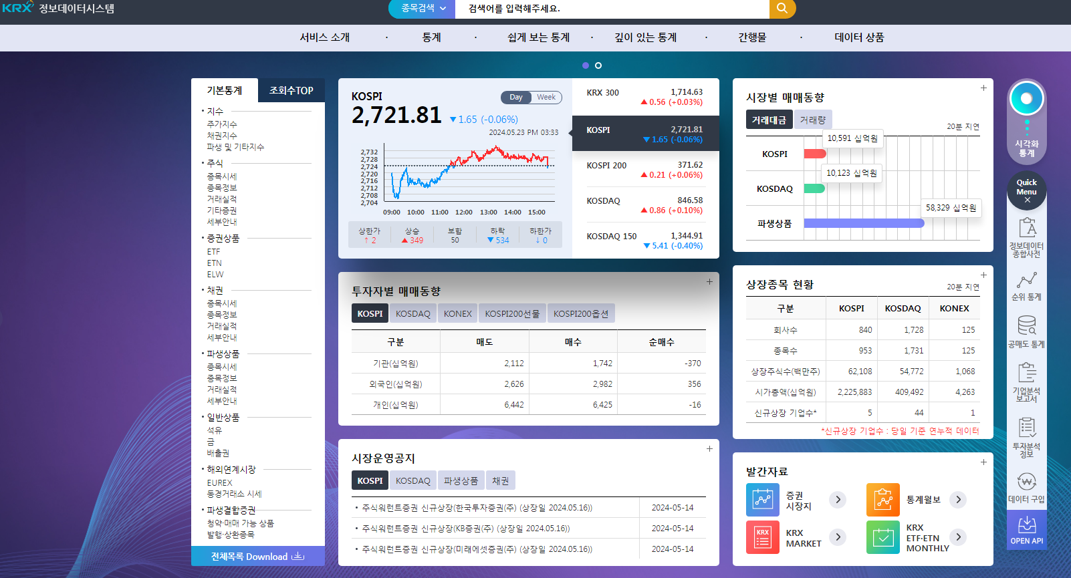
Task: Open the 종목검색 search type dropdown
Action: (x=423, y=9)
